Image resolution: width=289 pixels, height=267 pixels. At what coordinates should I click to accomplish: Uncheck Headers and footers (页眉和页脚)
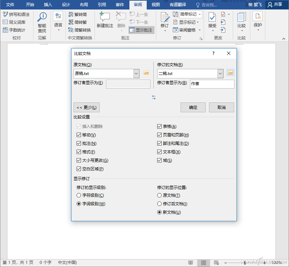(x=160, y=135)
